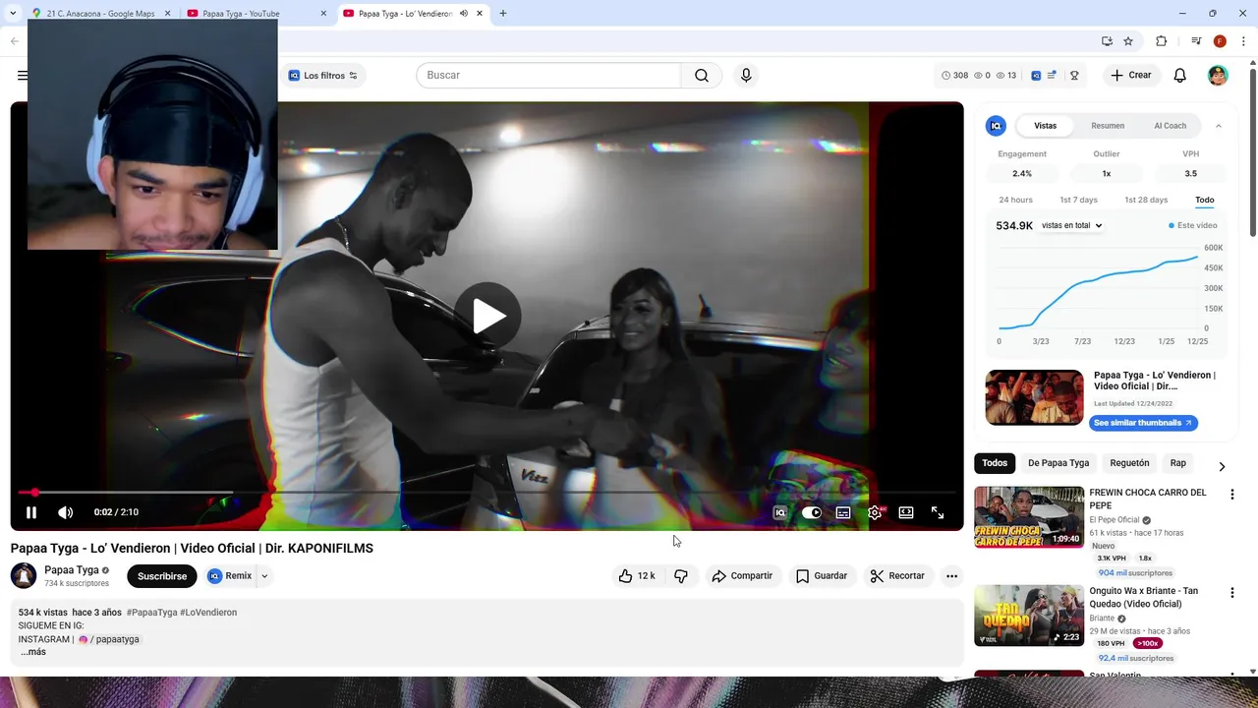Open Chrome extensions puzzle icon
1258x708 pixels.
pyautogui.click(x=1161, y=41)
